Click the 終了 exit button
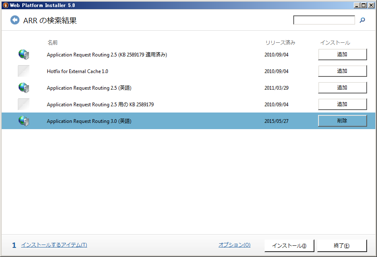 pos(342,246)
